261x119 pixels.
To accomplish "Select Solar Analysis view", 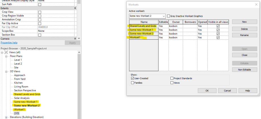I will click(22, 98).
